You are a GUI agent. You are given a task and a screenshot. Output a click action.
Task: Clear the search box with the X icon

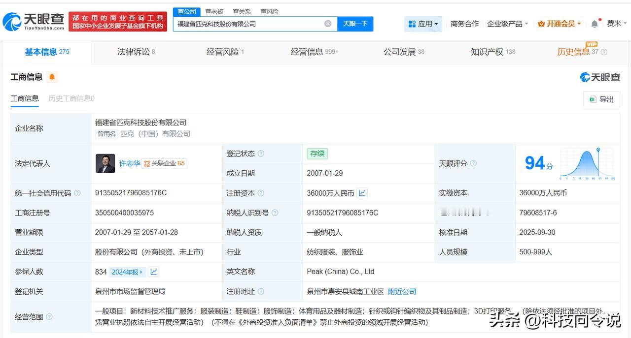pos(328,24)
